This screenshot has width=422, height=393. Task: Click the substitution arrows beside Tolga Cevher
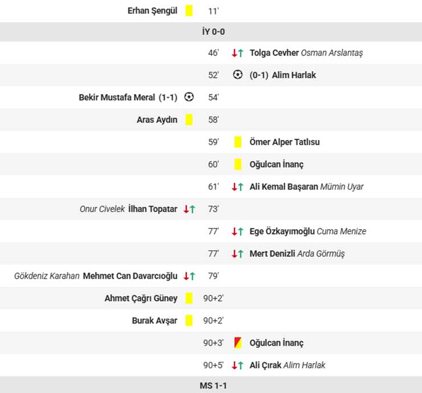pyautogui.click(x=237, y=53)
